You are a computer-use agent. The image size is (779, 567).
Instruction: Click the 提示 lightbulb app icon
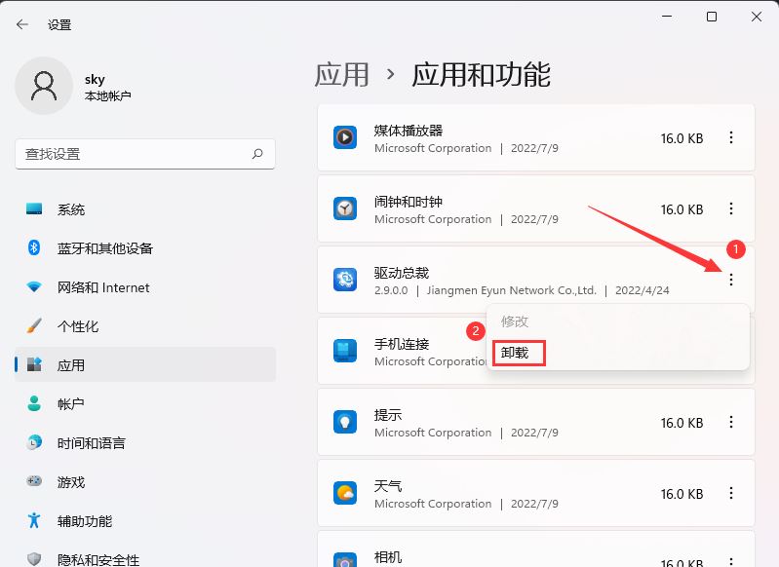pyautogui.click(x=345, y=422)
